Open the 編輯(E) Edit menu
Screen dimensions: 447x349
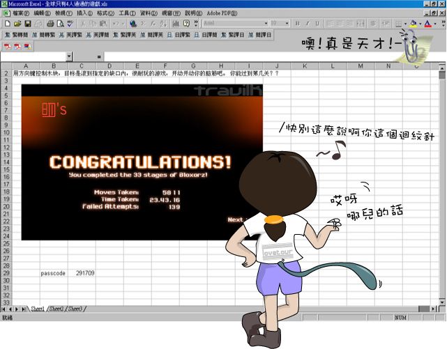pos(42,13)
